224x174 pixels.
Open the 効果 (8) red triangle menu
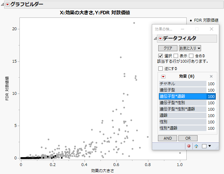point(163,77)
